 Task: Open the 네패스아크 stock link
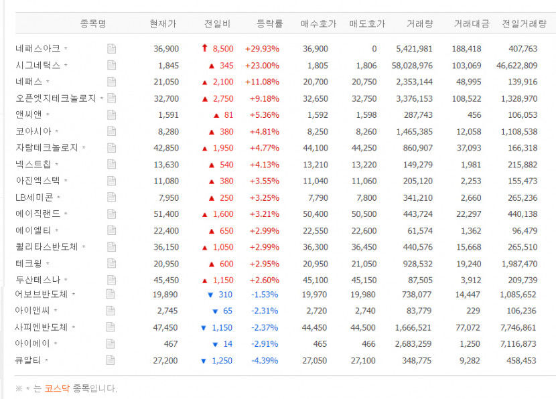tap(38, 48)
